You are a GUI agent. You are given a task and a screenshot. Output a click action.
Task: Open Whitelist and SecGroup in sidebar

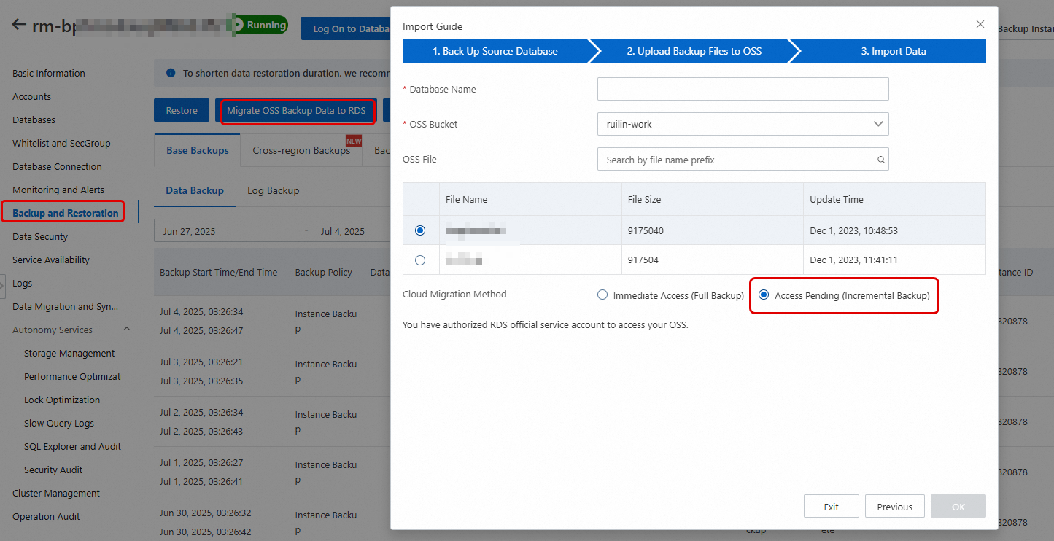point(61,143)
